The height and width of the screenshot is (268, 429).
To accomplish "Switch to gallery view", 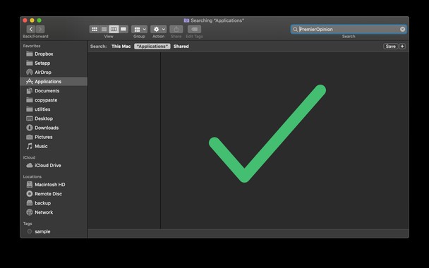I will pos(123,29).
